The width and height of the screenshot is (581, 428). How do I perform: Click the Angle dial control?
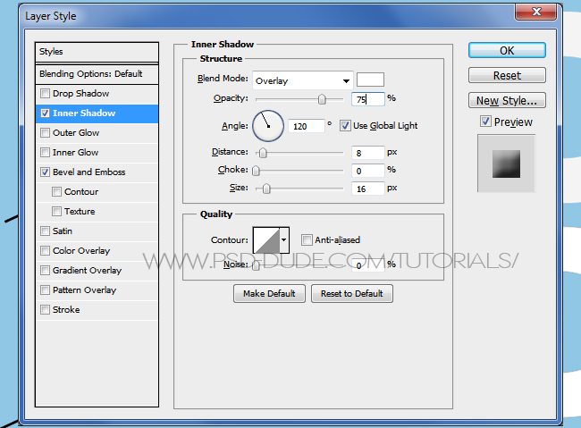point(268,126)
